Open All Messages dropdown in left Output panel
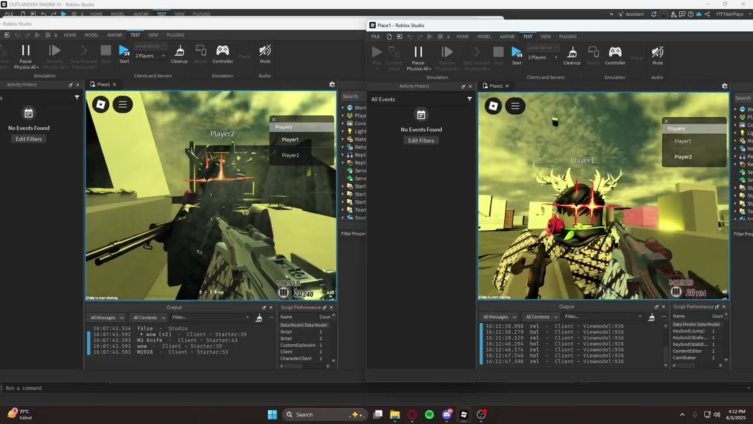The height and width of the screenshot is (424, 753). click(x=106, y=318)
